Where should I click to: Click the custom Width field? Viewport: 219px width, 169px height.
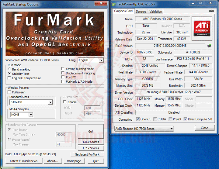pos(92,108)
